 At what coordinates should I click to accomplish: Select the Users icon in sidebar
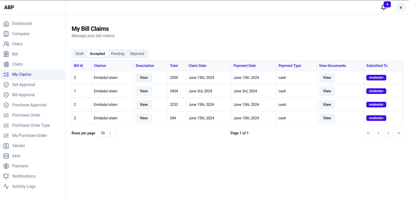coord(6,44)
